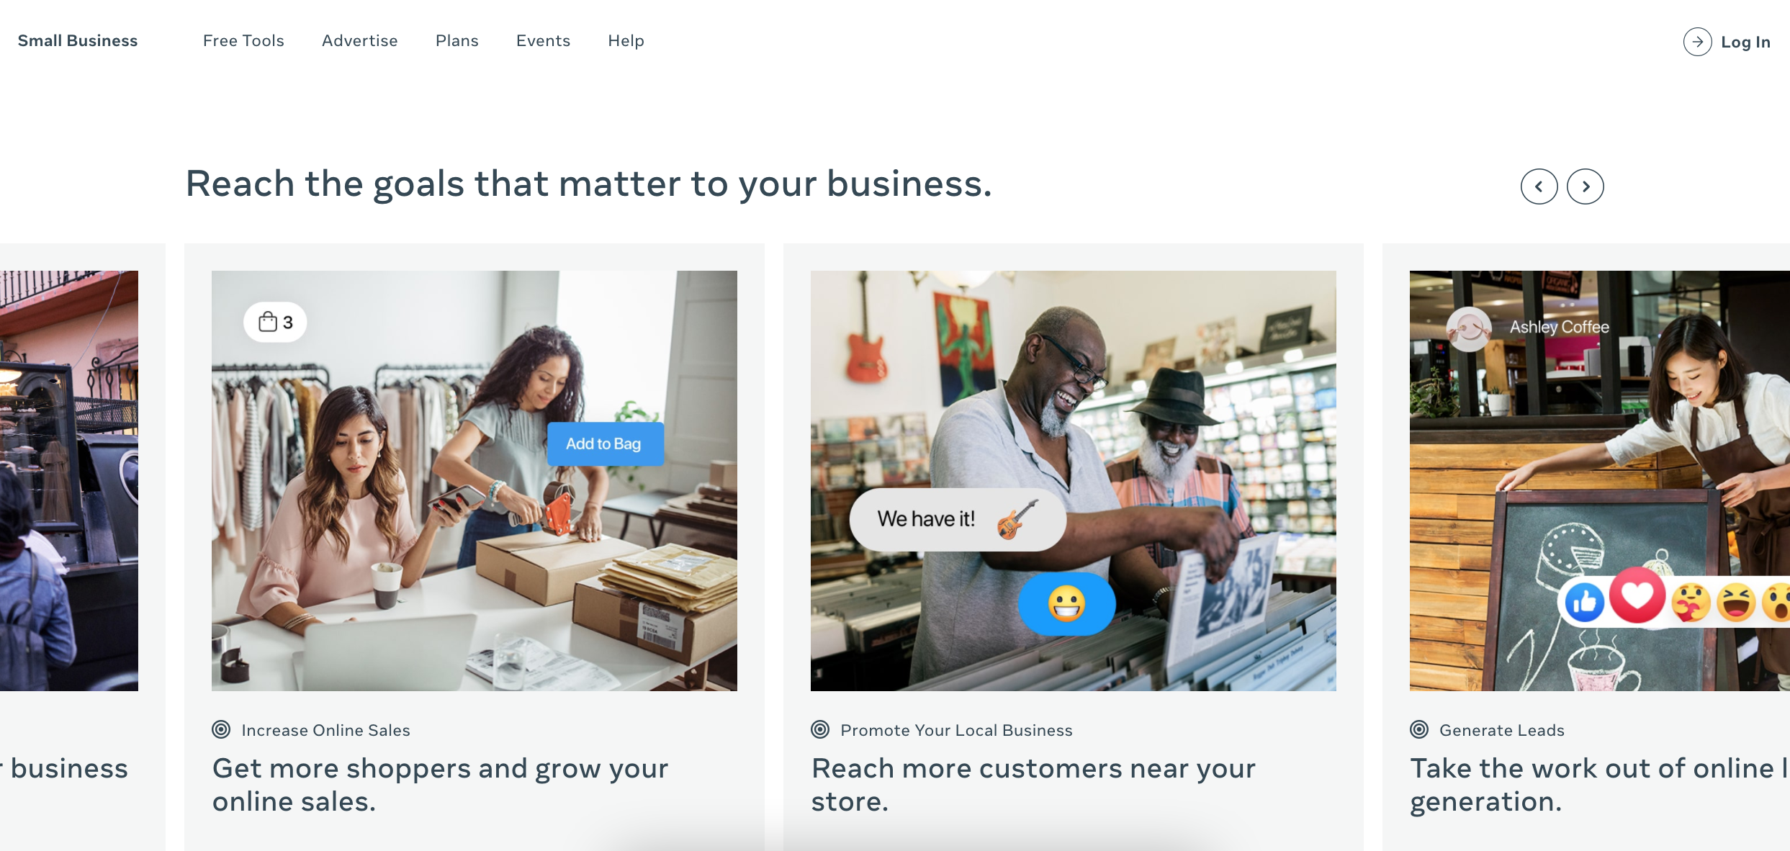Screen dimensions: 1790x851
Task: Click the Ashley Coffee profile avatar
Action: (x=1469, y=329)
